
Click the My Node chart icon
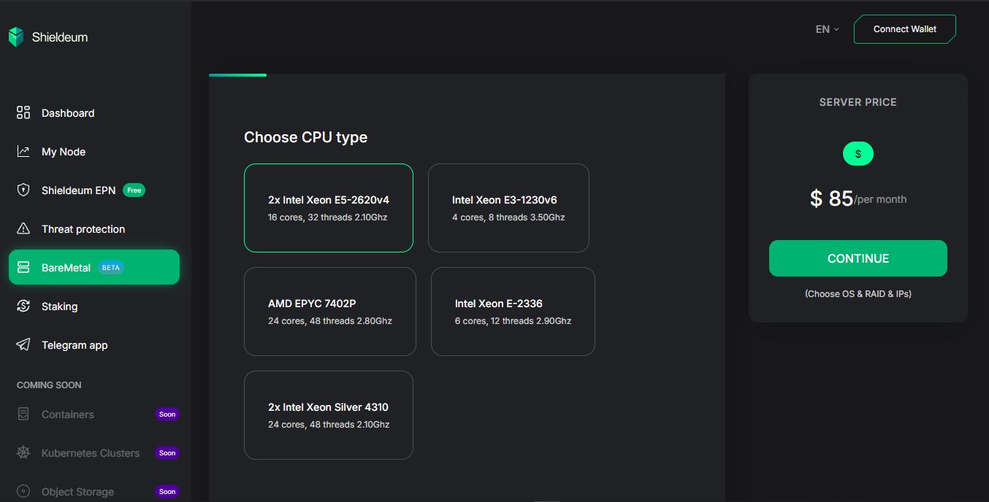tap(23, 152)
